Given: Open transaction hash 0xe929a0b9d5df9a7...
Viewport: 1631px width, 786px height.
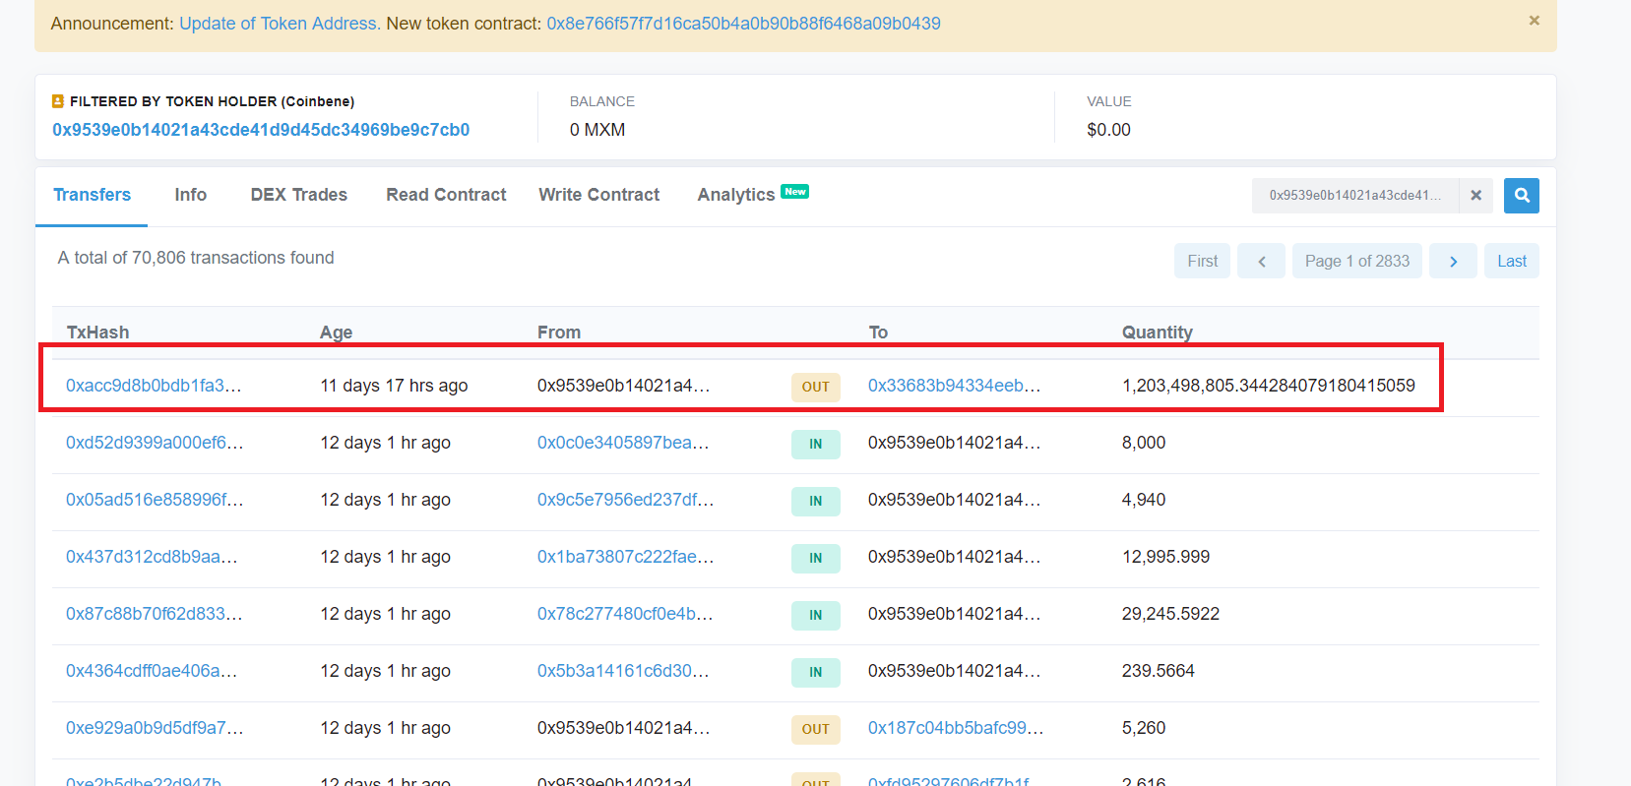Looking at the screenshot, I should [155, 728].
